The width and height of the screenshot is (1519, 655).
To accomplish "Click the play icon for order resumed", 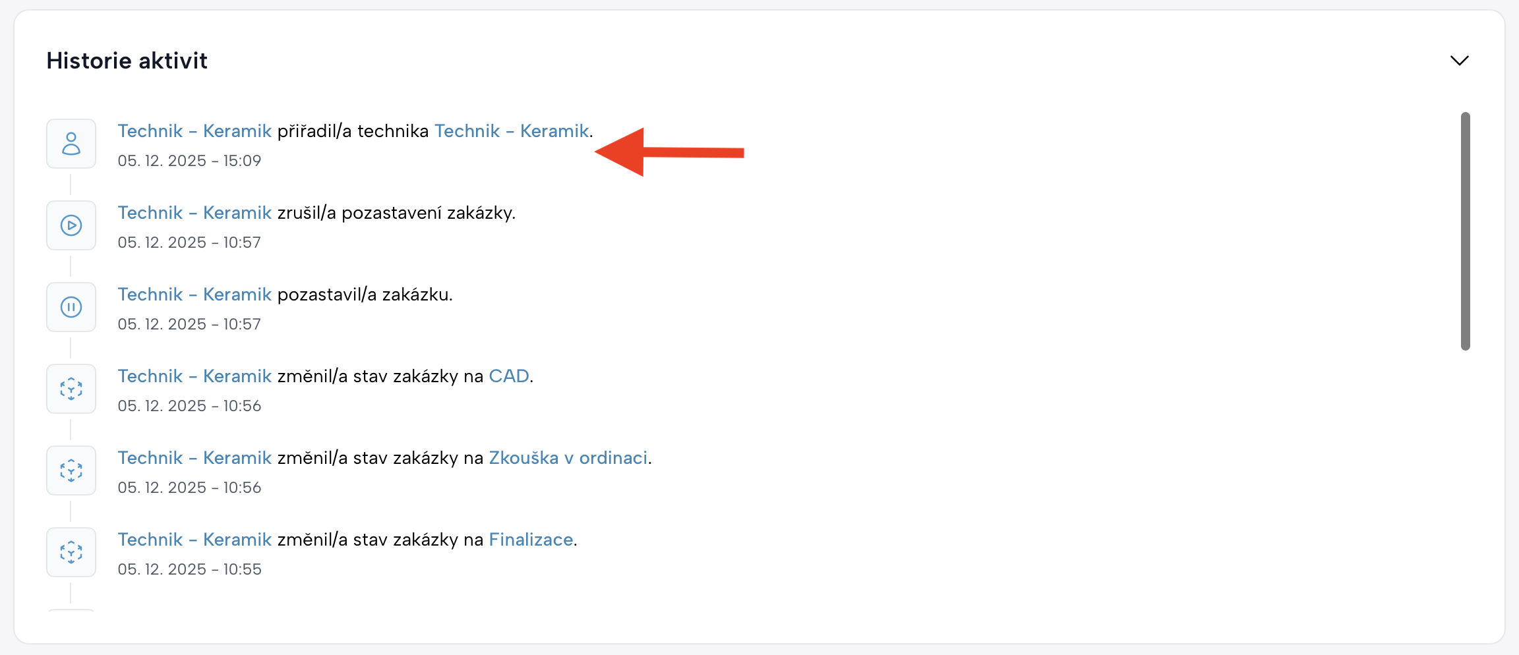I will coord(71,225).
